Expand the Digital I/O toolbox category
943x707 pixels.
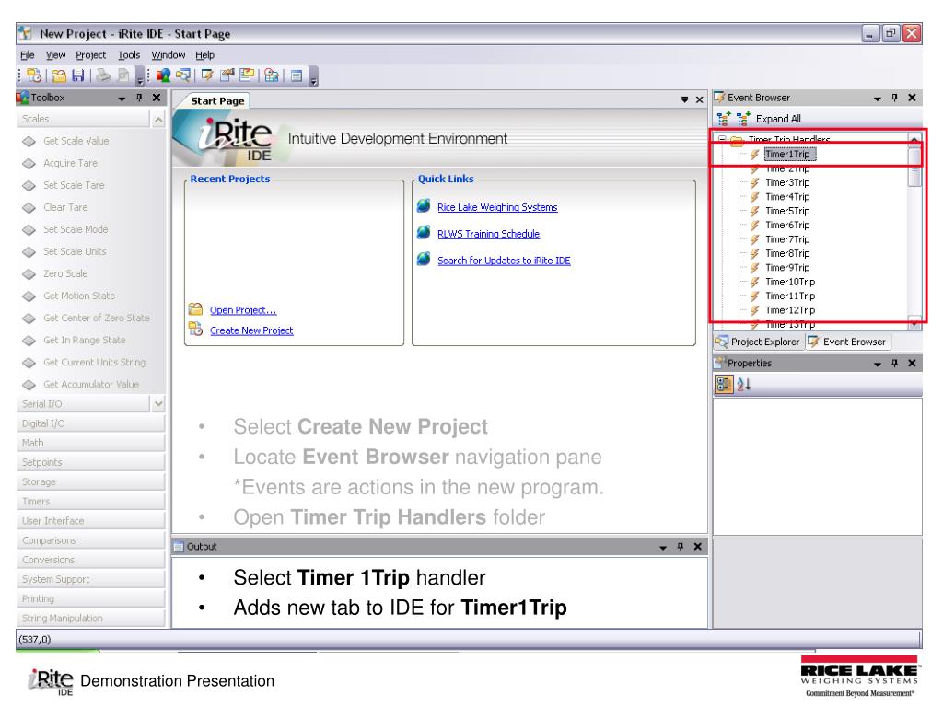tap(91, 423)
